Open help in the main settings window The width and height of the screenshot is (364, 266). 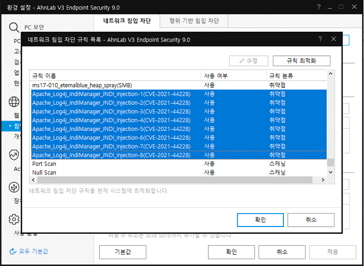[319, 7]
